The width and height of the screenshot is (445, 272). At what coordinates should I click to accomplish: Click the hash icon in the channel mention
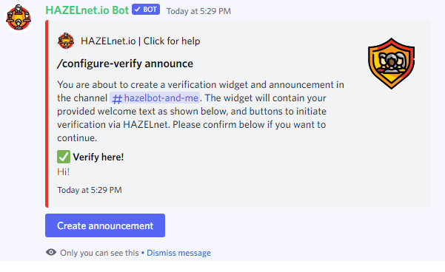117,98
